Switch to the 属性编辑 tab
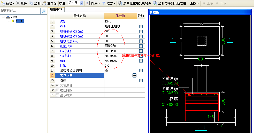The width and height of the screenshot is (254, 133). (56, 9)
